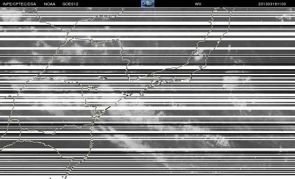Click the INPE/CPTEC/DSA label
This screenshot has height=179, width=295.
pos(19,4)
